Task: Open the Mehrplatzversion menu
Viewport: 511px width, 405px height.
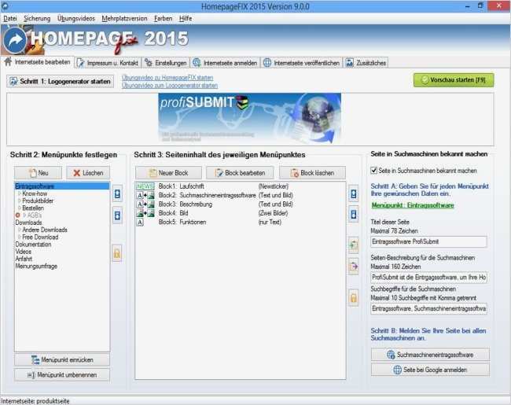Action: click(x=124, y=19)
